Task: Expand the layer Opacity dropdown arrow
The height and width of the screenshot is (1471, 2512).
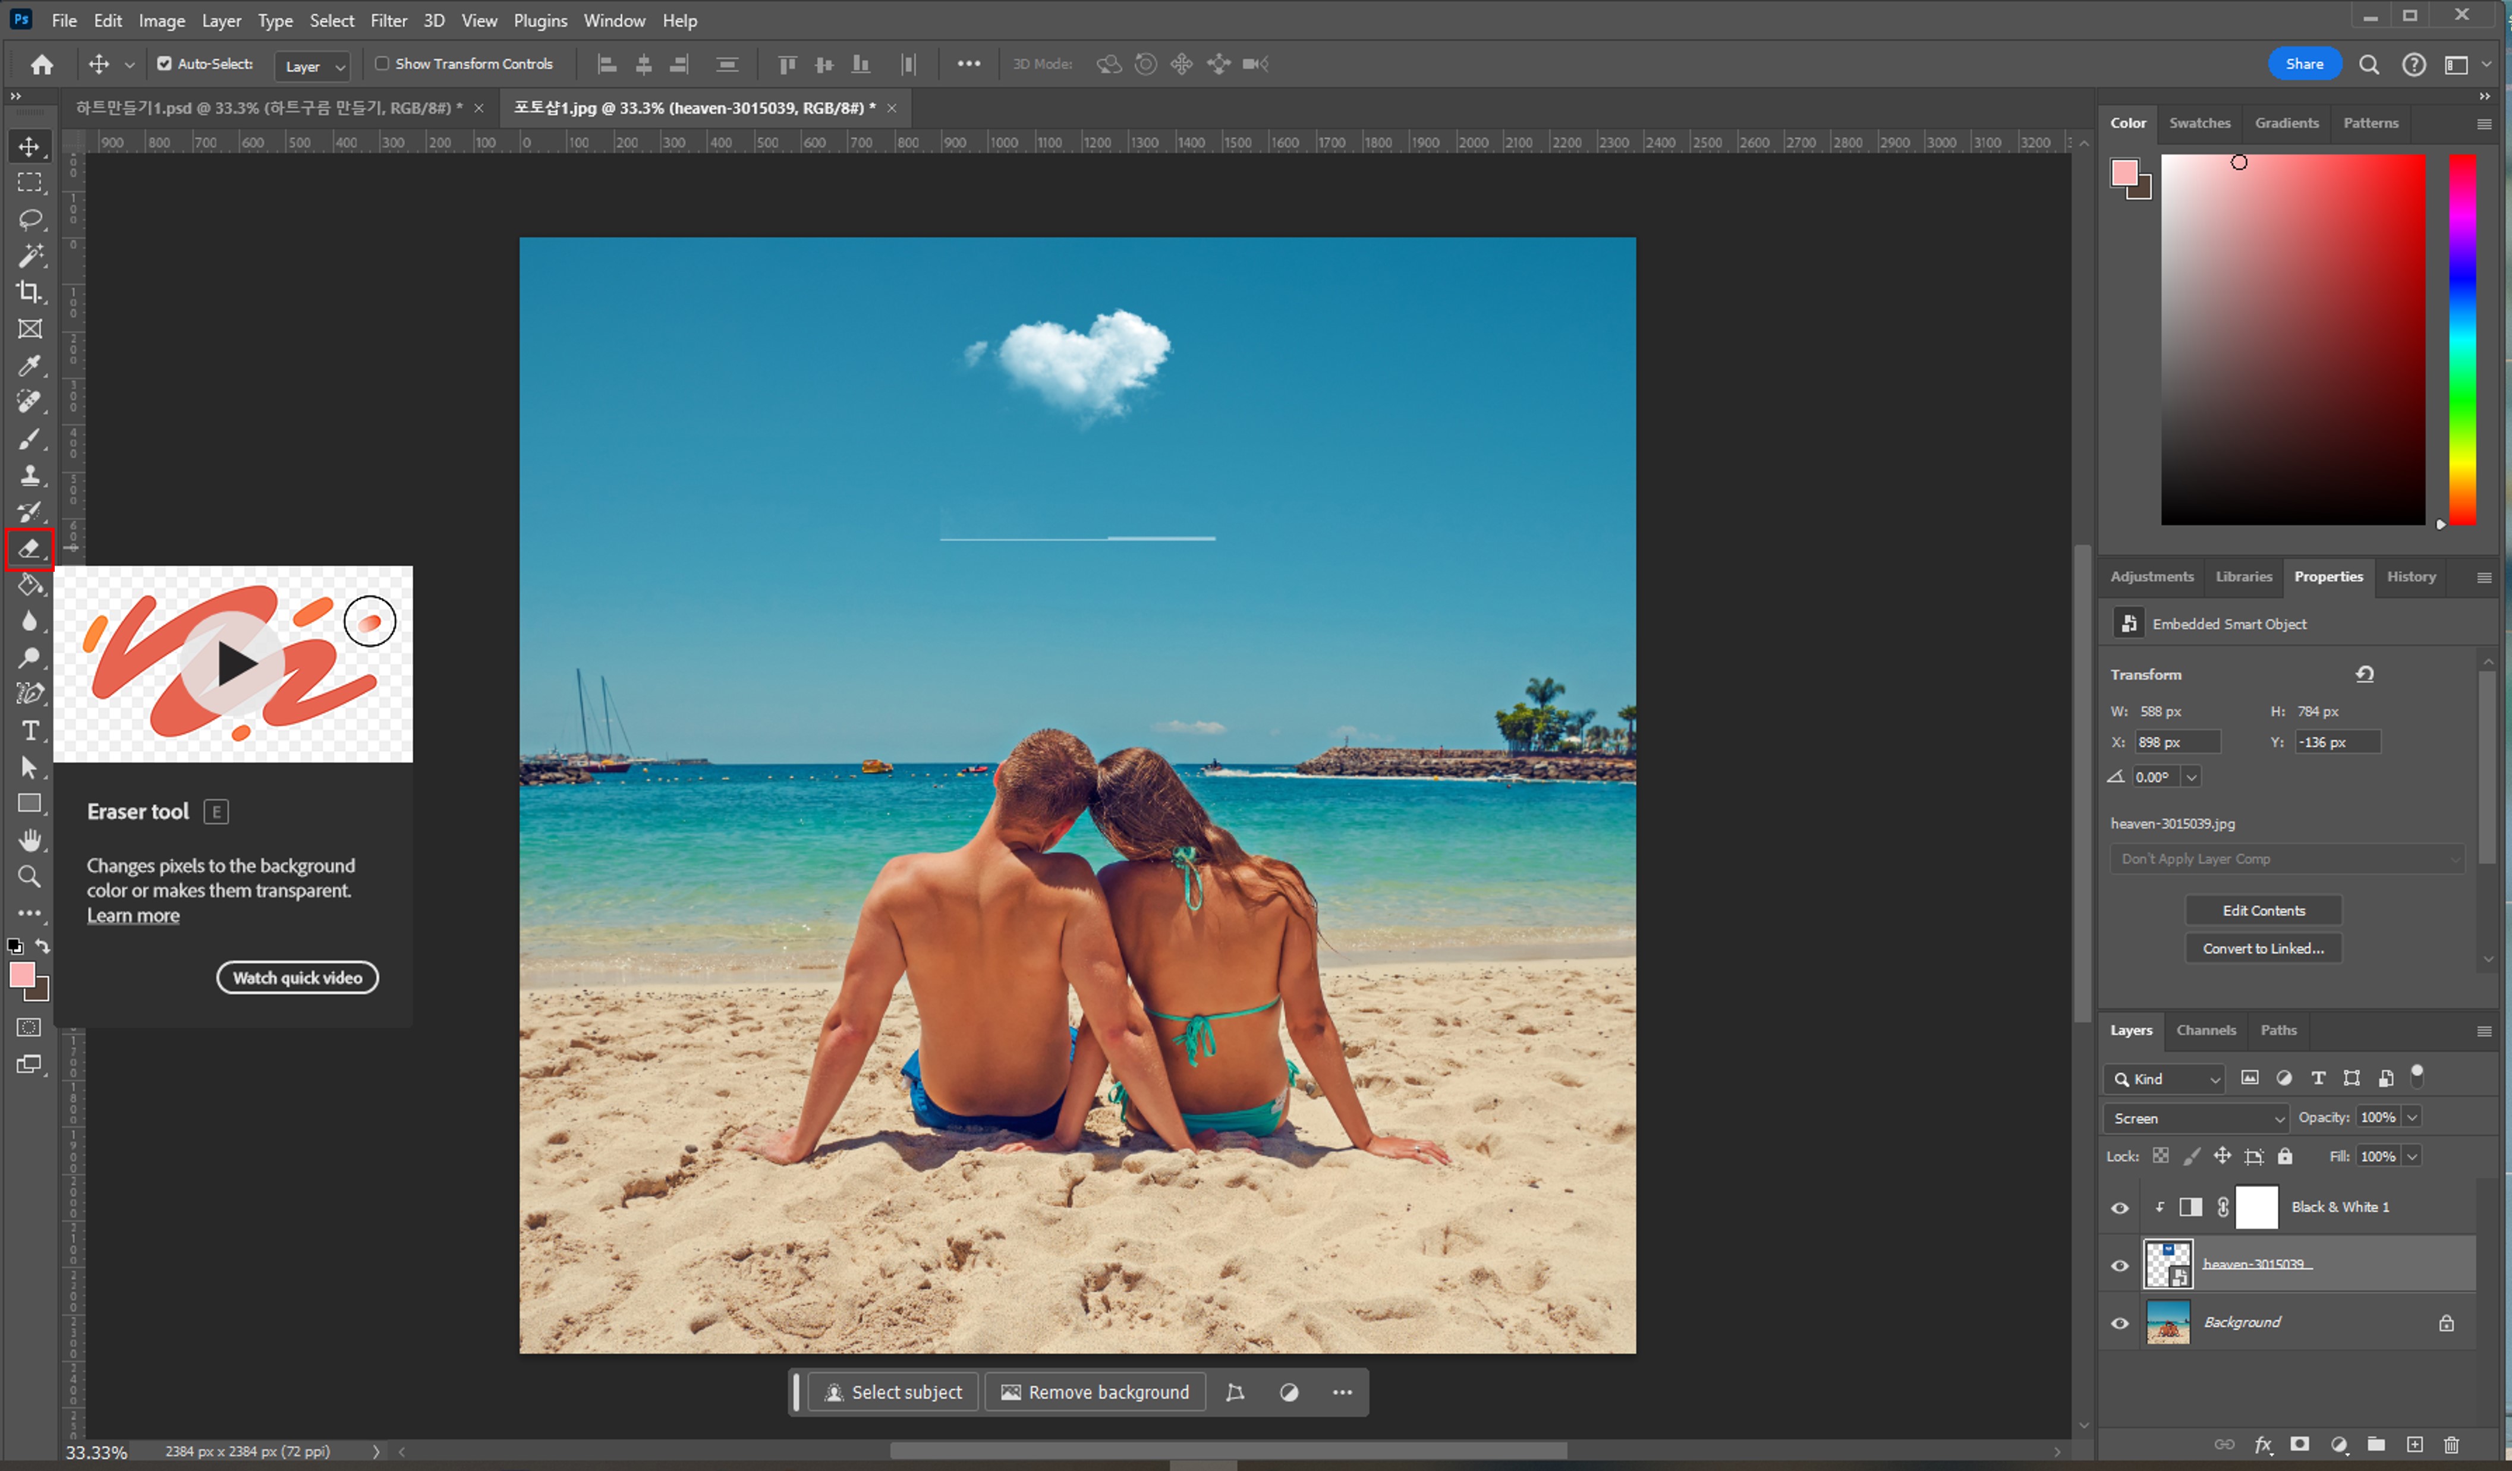Action: pos(2412,1118)
